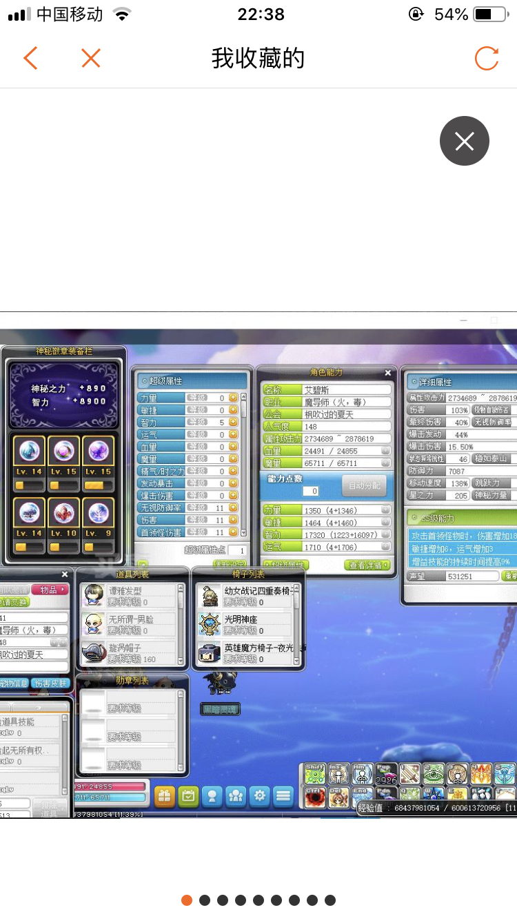This screenshot has width=517, height=921.
Task: Raise 首领怪伤害 hyper stat level
Action: coord(233,532)
